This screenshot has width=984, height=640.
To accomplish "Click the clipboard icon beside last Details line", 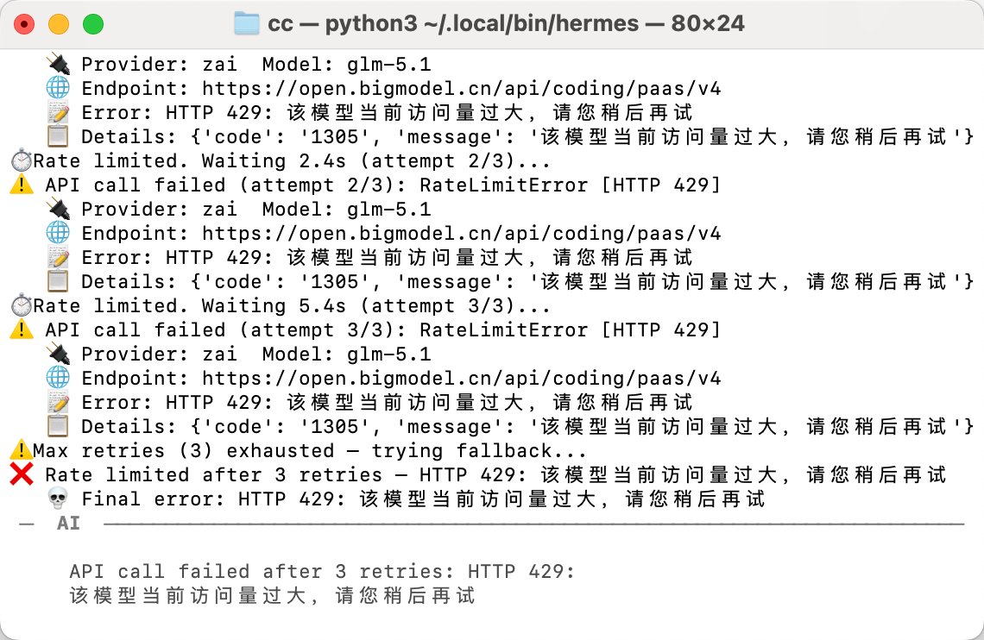I will pos(58,426).
